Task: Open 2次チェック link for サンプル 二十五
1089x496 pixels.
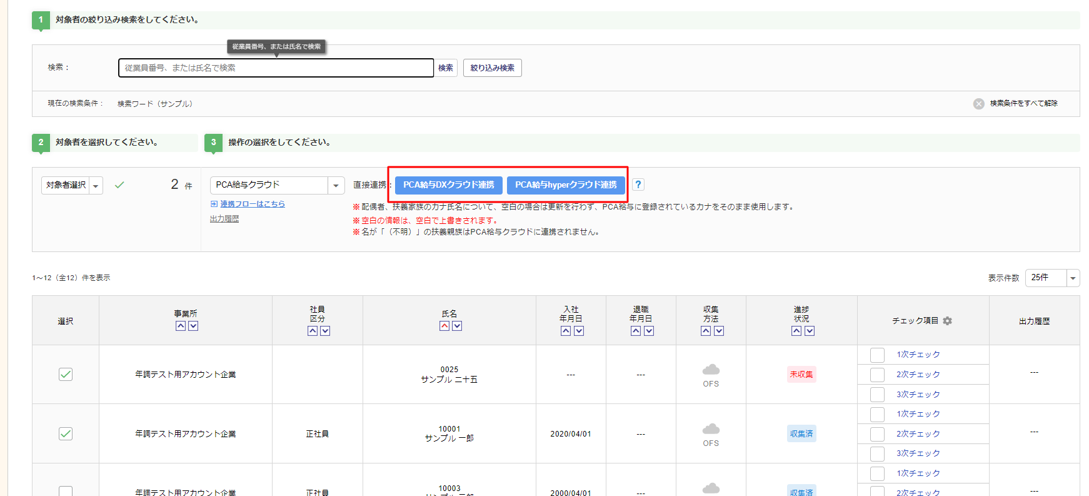Action: click(918, 375)
